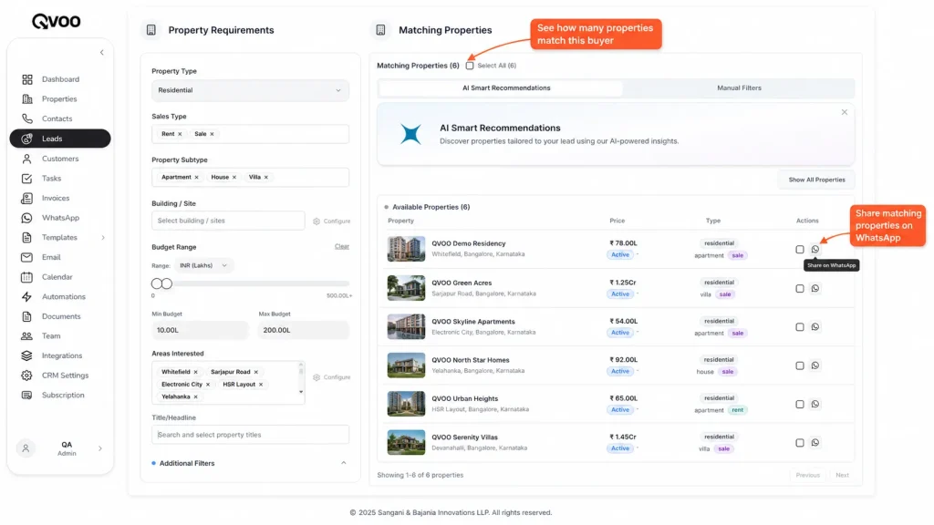934x525 pixels.
Task: Open the Properties menu item label
Action: (59, 98)
